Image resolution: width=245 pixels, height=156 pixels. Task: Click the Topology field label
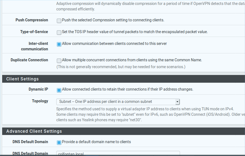pos(40,101)
